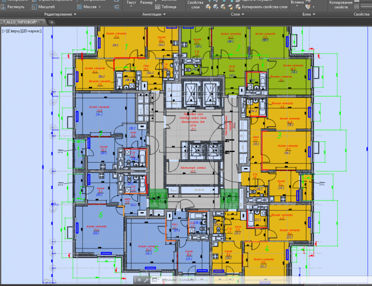The height and width of the screenshot is (286, 372).
Task: Expand the Текст dropdown arrow
Action: click(x=131, y=6)
